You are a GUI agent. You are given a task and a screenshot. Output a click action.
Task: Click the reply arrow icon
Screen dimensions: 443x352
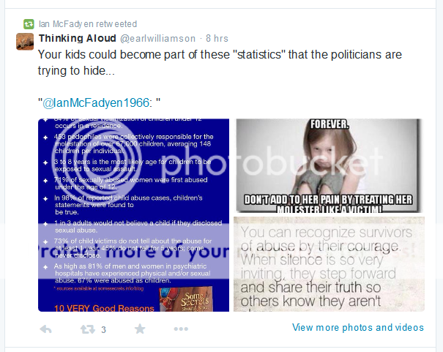pos(46,329)
